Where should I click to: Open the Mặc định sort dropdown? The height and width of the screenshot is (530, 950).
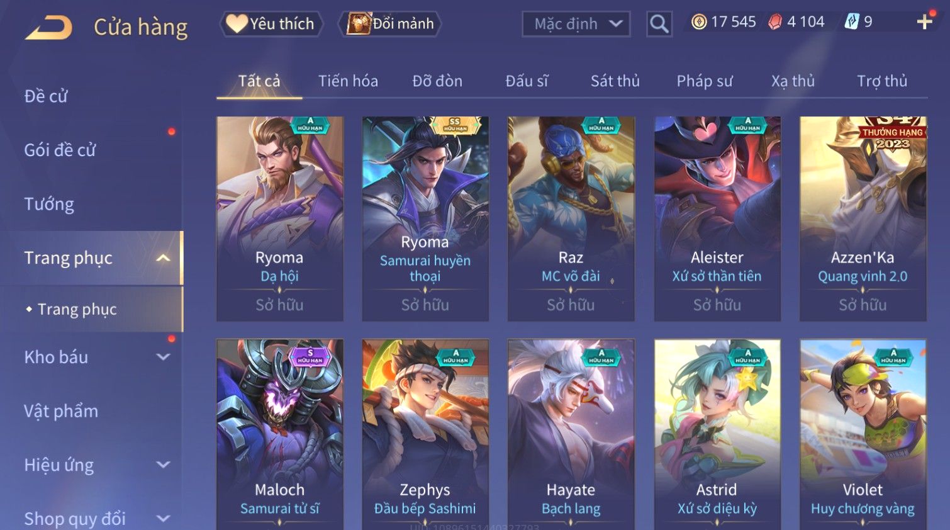576,24
